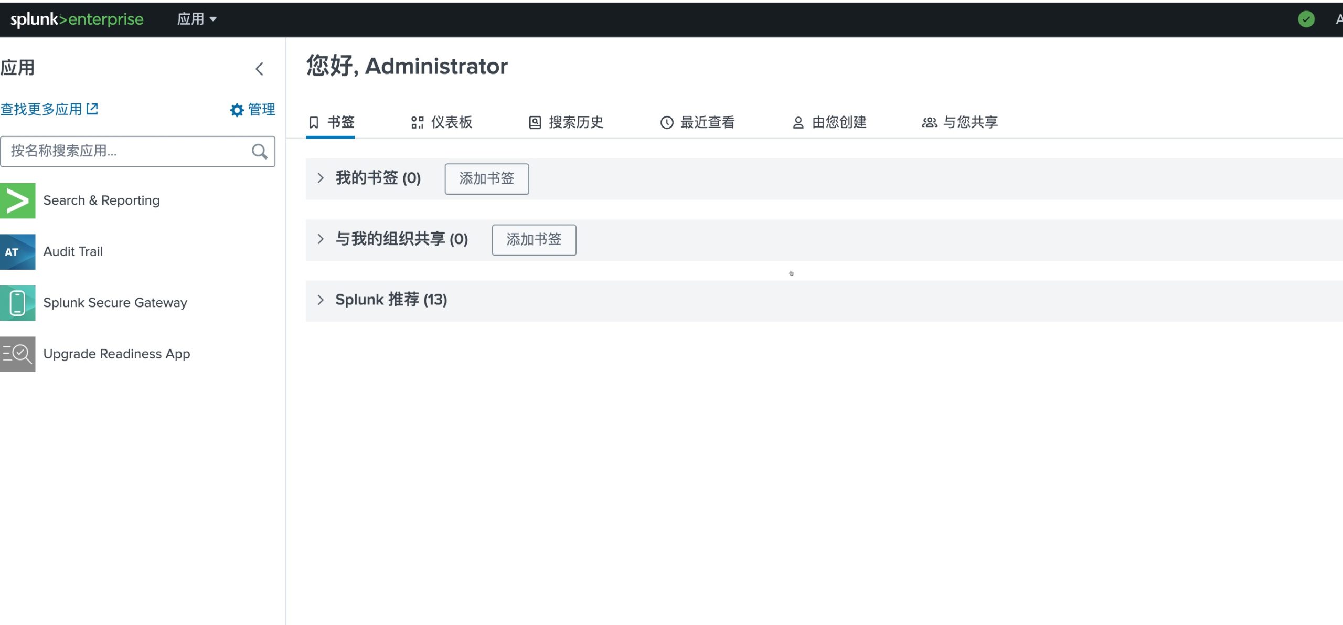This screenshot has height=625, width=1343.
Task: Click 添加书签 button beside 与我的组织共享
Action: tap(534, 240)
